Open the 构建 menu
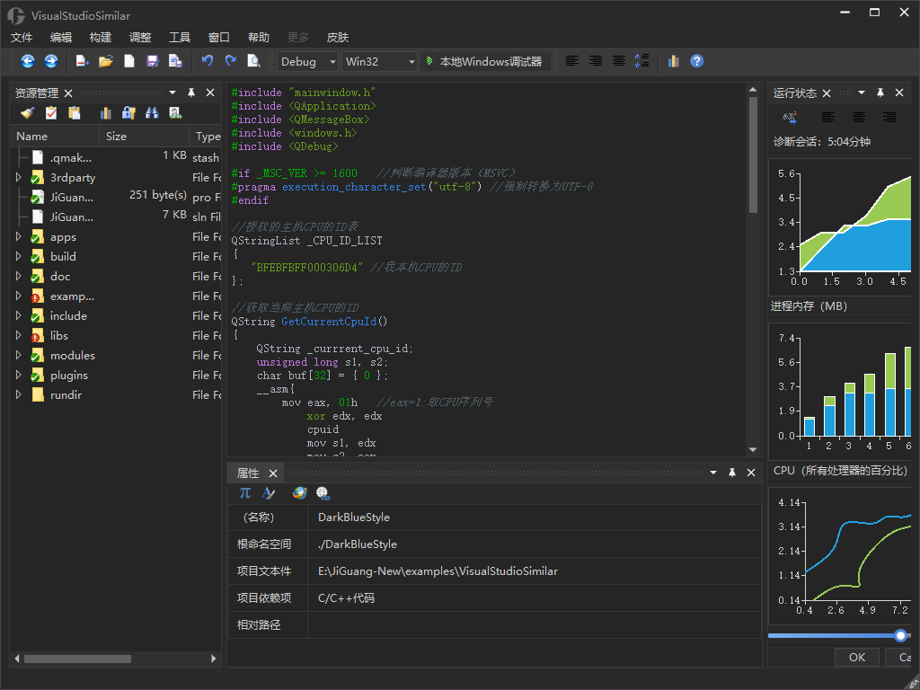This screenshot has width=920, height=690. pos(101,38)
